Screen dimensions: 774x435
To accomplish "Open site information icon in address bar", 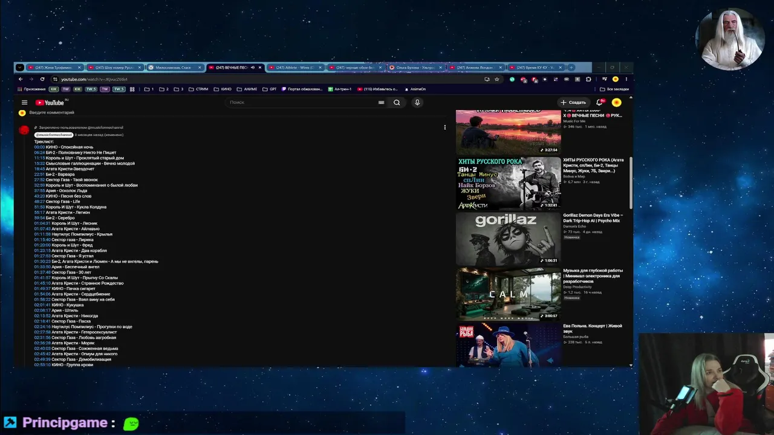I will [x=54, y=79].
